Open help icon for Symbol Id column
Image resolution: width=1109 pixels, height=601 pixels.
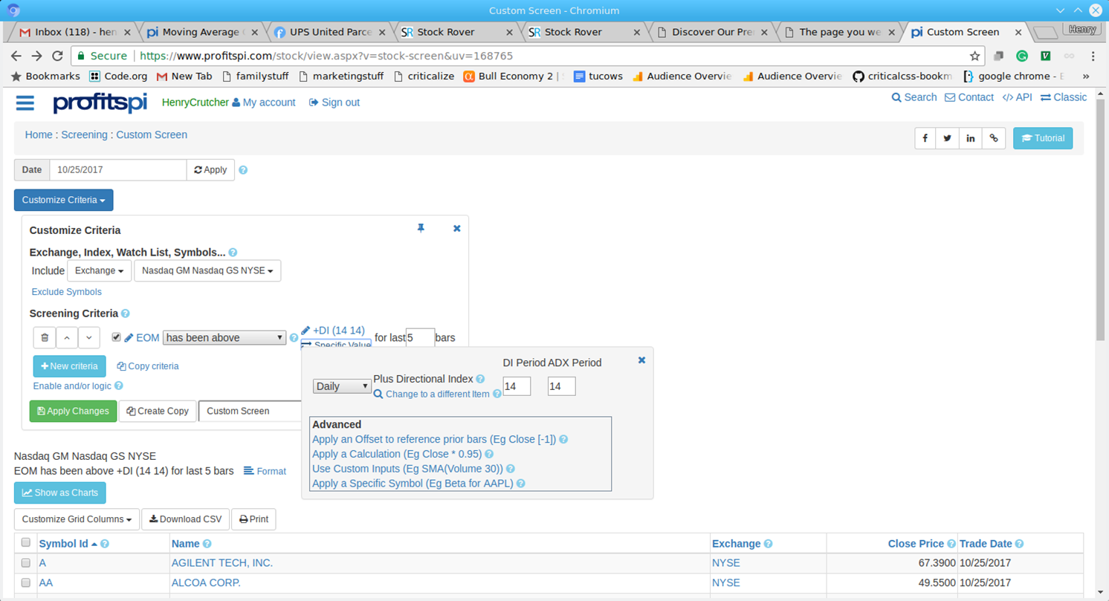tap(105, 544)
